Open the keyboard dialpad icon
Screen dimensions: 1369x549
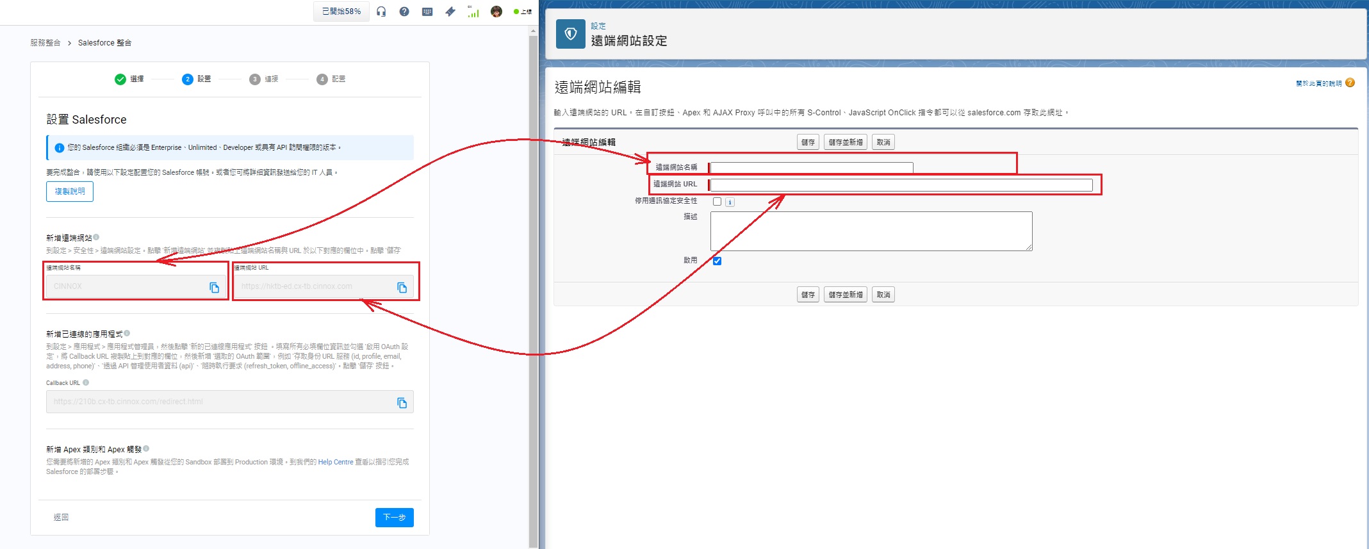click(427, 12)
